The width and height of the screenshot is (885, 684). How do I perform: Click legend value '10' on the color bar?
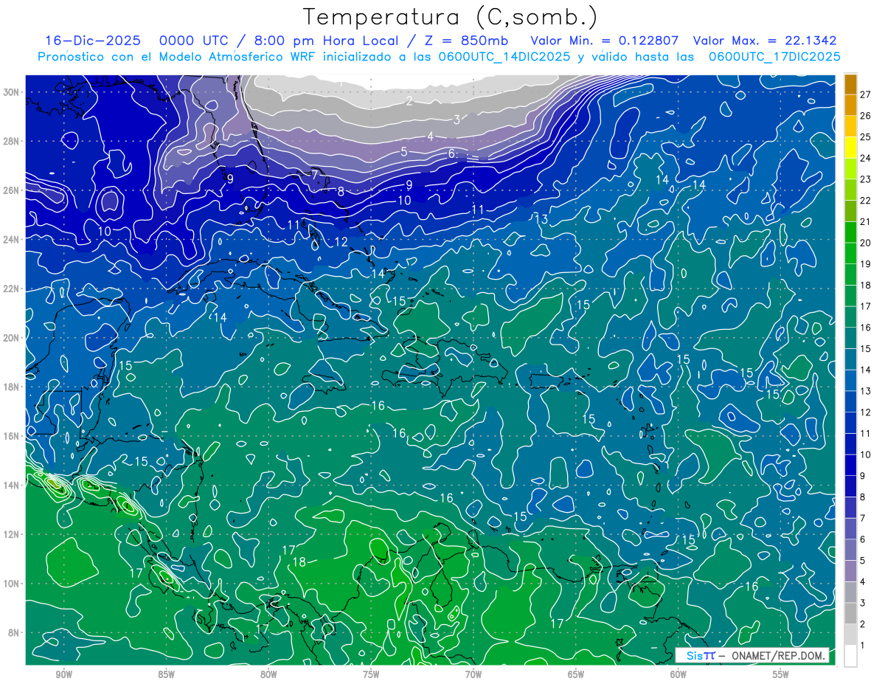point(866,455)
